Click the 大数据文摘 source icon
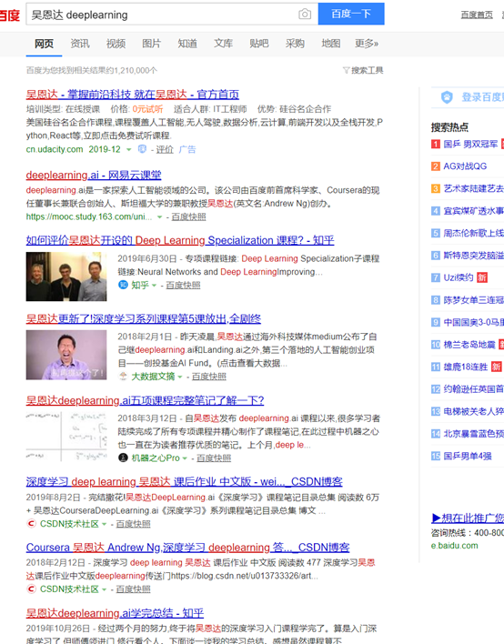504x644 pixels. (x=123, y=376)
